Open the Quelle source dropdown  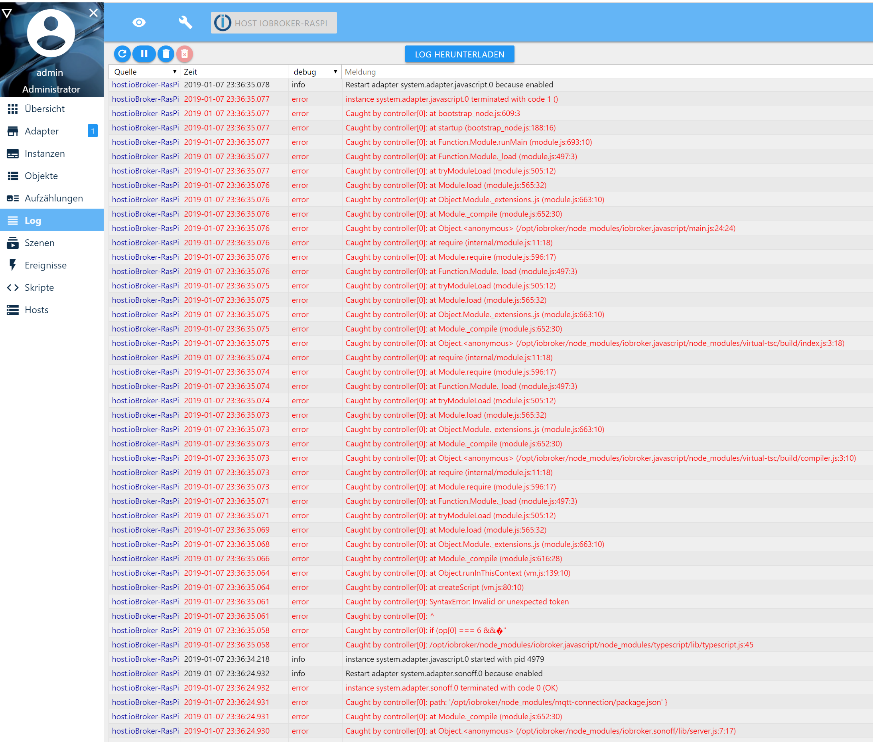click(145, 72)
